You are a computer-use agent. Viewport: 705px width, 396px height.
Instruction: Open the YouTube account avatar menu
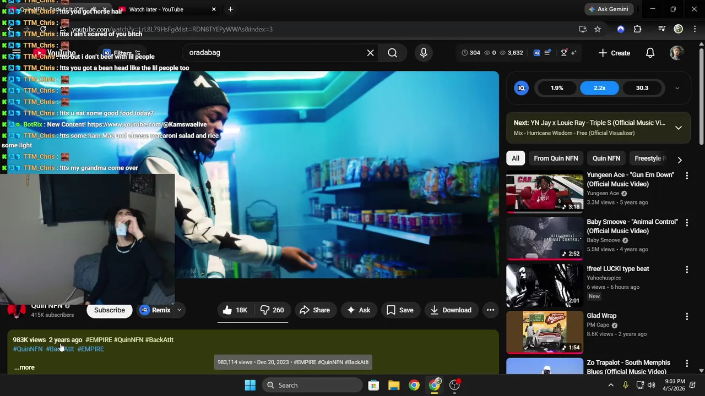point(676,53)
